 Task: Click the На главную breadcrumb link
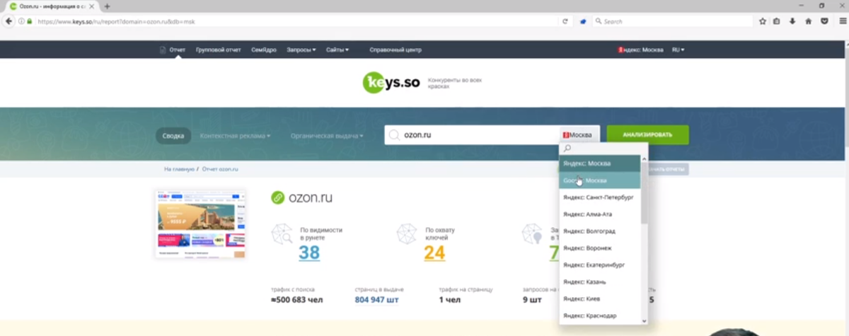(179, 170)
